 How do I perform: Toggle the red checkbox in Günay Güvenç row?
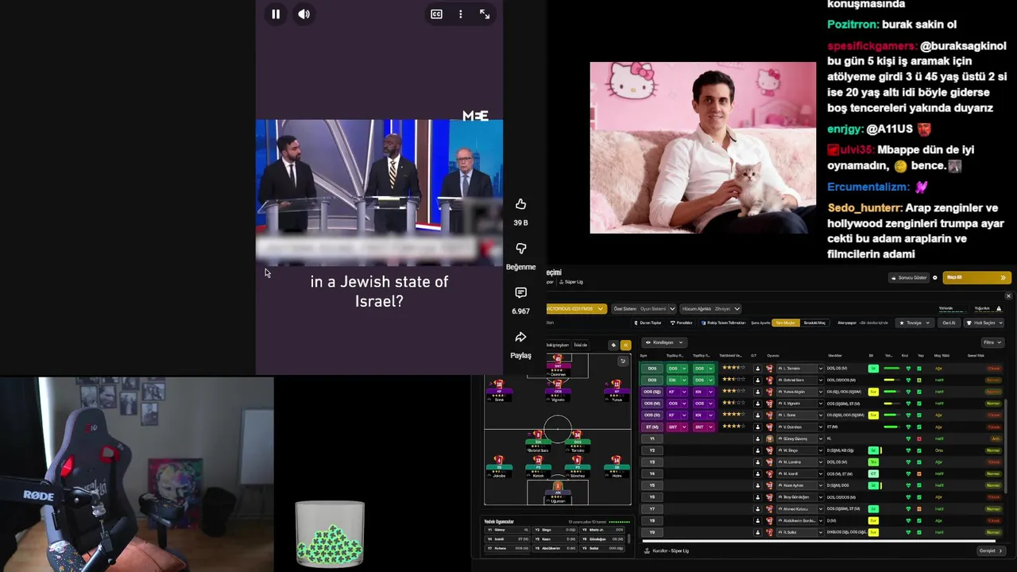coord(919,439)
